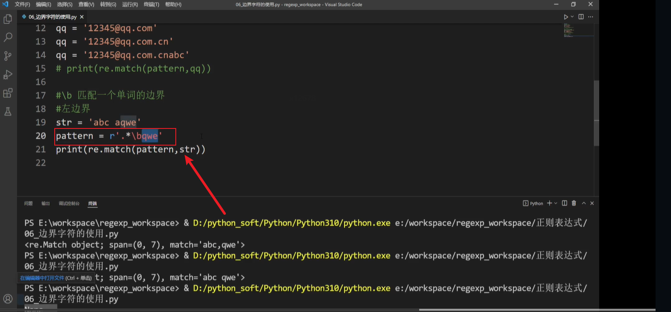Screen dimensions: 671x312
Task: Restore the VS Code window size
Action: pyautogui.click(x=573, y=4)
